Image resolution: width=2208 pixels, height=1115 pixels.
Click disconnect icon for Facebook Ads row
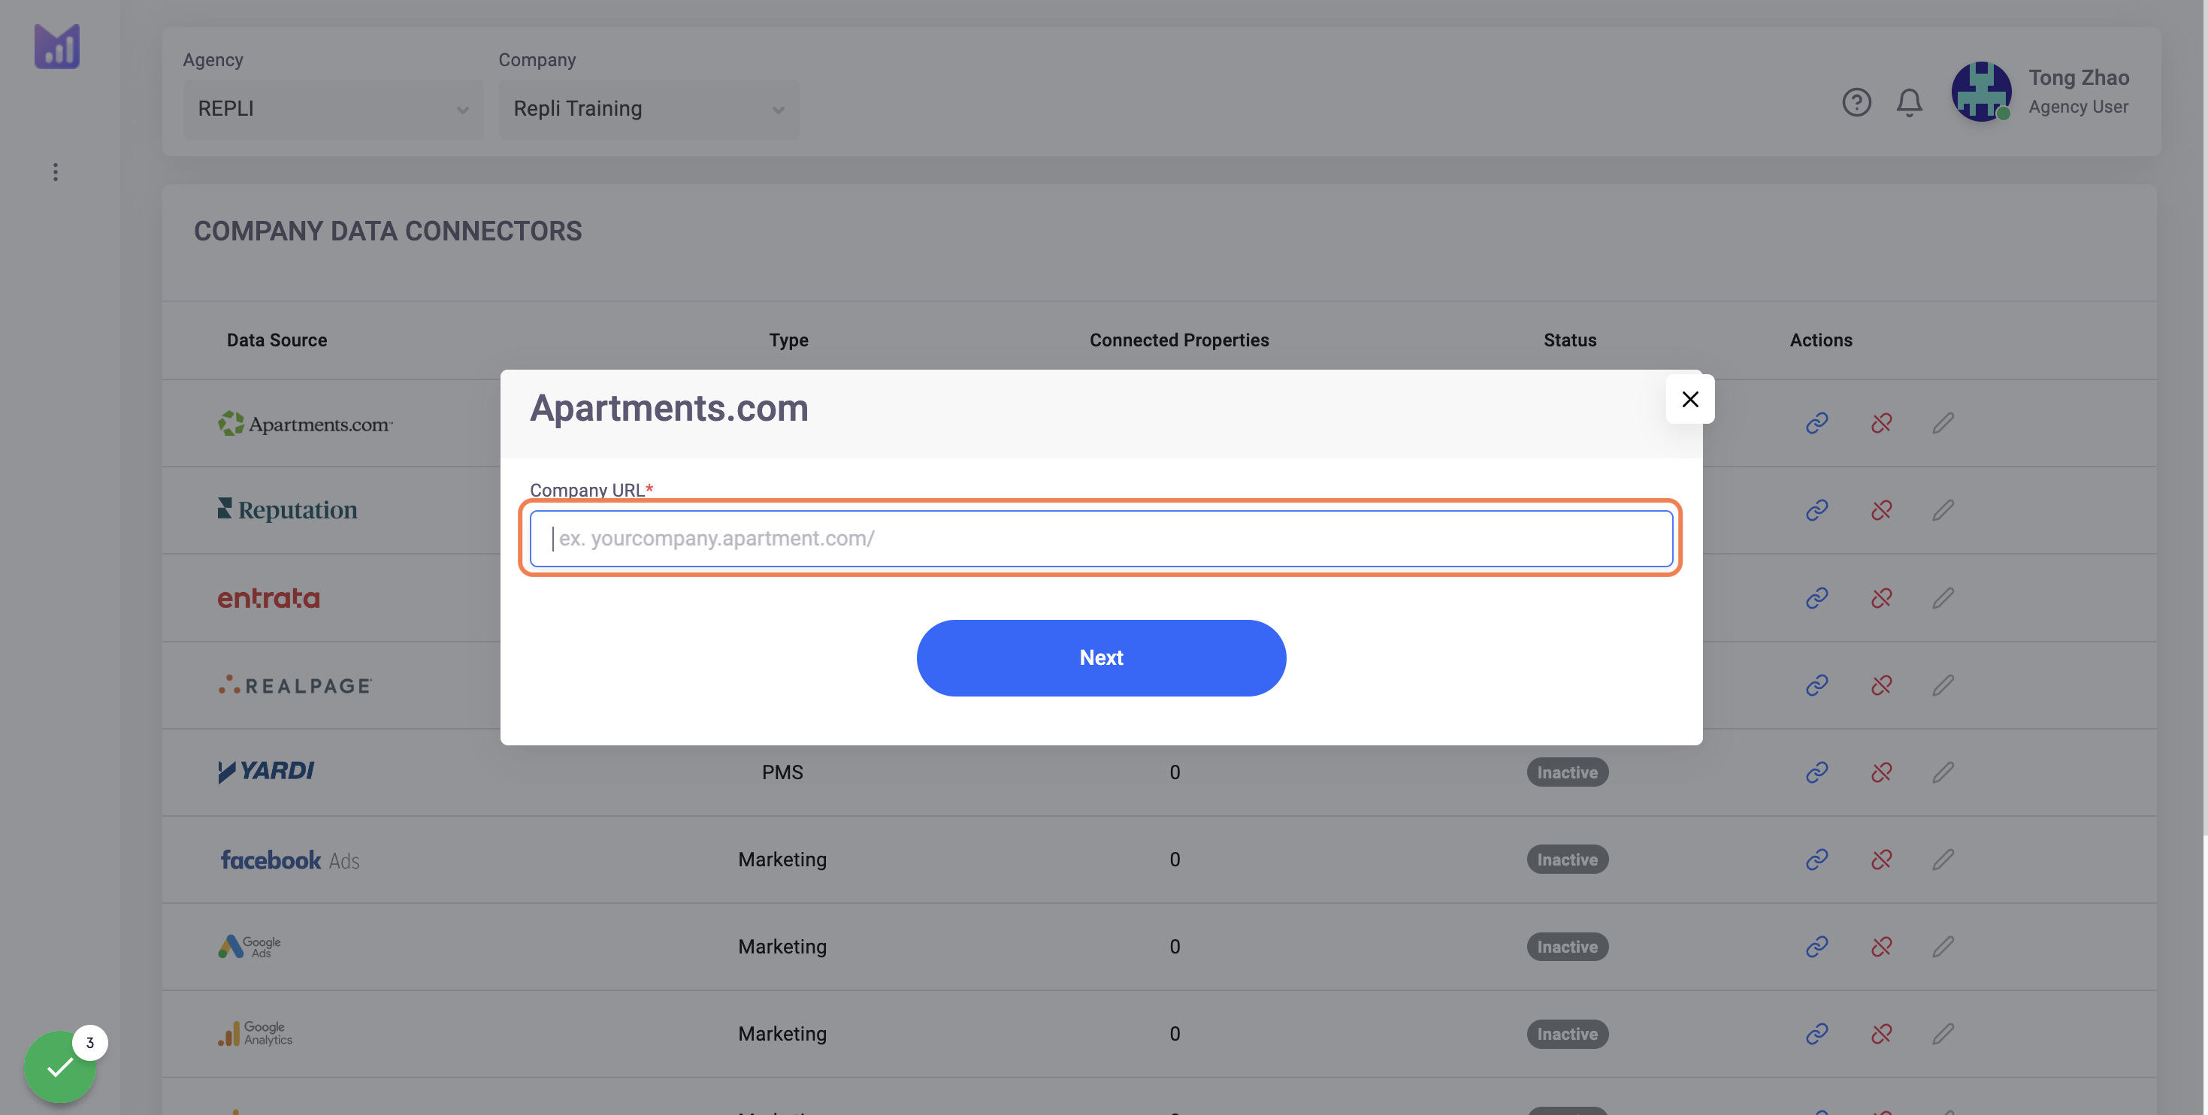[1880, 860]
